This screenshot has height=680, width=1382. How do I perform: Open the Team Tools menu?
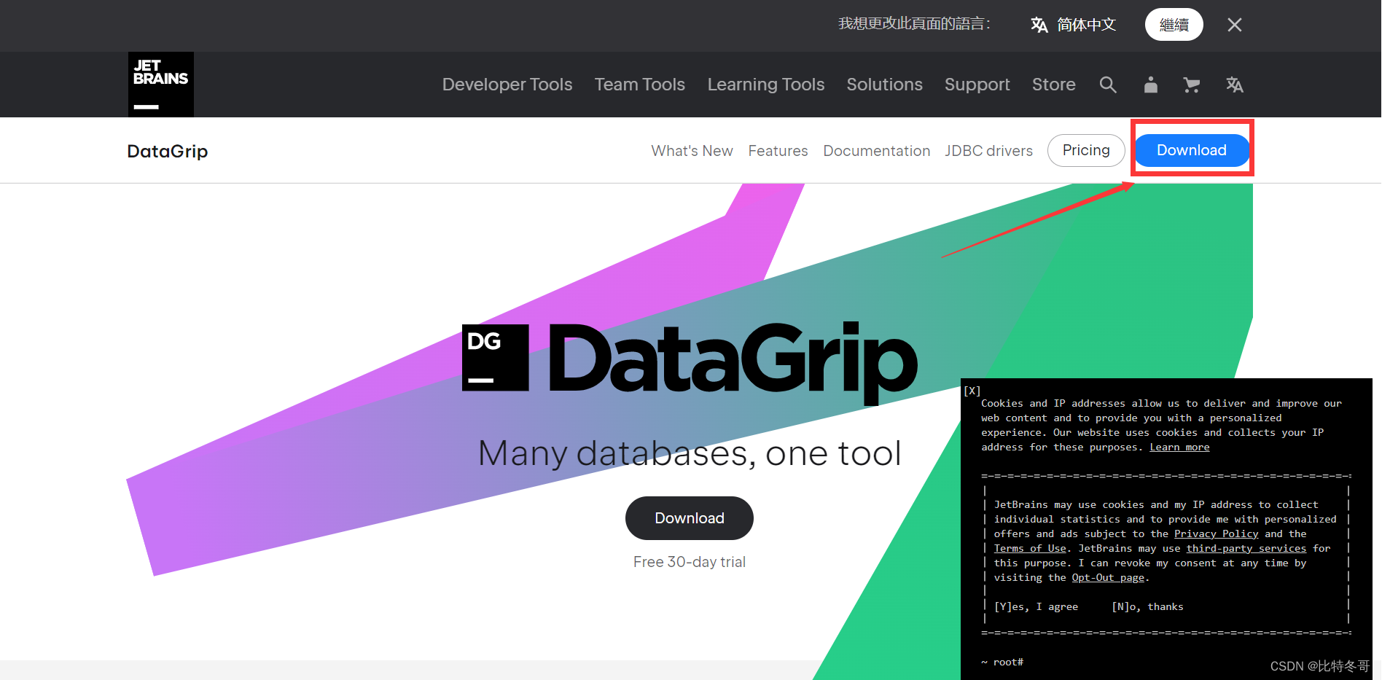(640, 85)
